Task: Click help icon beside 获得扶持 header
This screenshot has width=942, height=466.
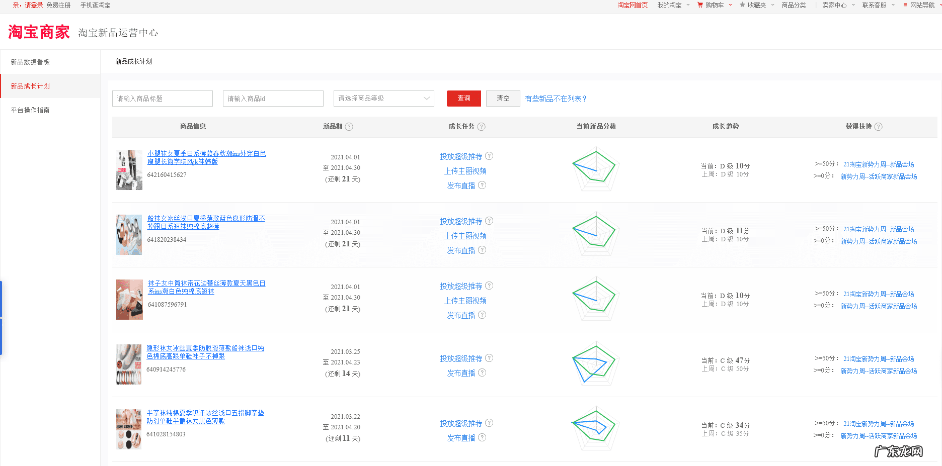Action: 879,127
